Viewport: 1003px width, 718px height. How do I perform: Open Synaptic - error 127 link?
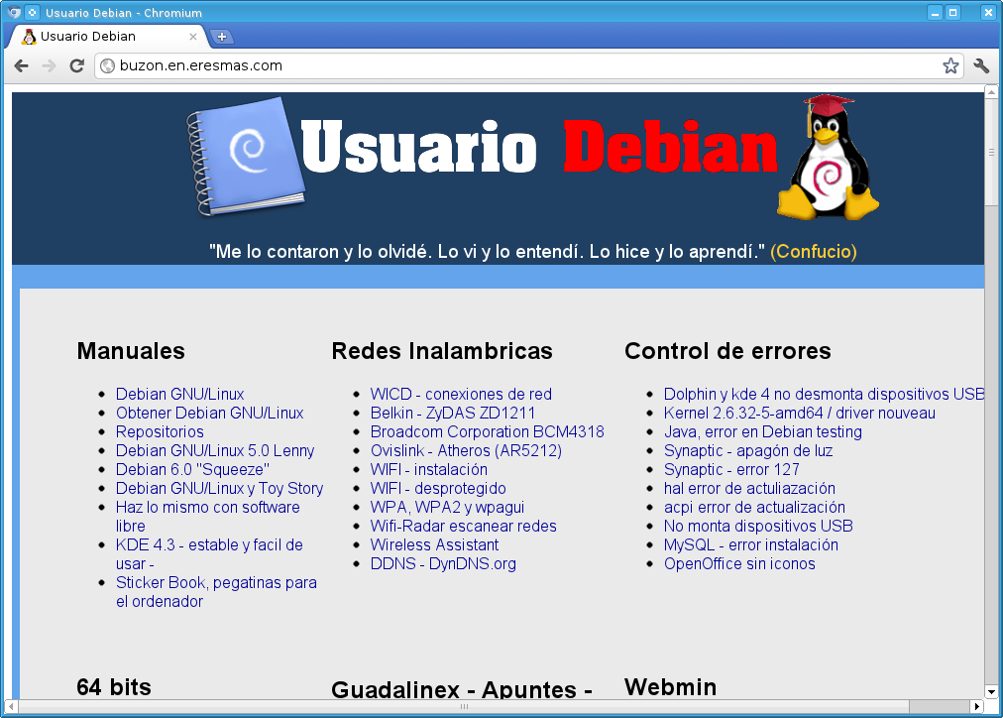pos(731,470)
